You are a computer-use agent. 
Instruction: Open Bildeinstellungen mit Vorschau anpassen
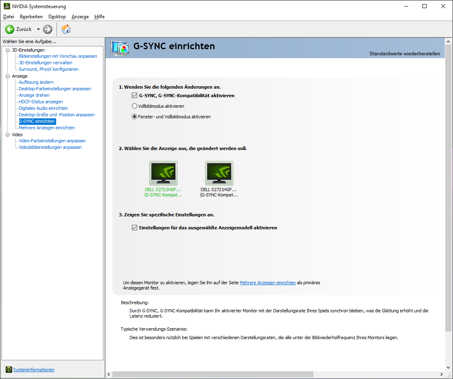pos(58,56)
